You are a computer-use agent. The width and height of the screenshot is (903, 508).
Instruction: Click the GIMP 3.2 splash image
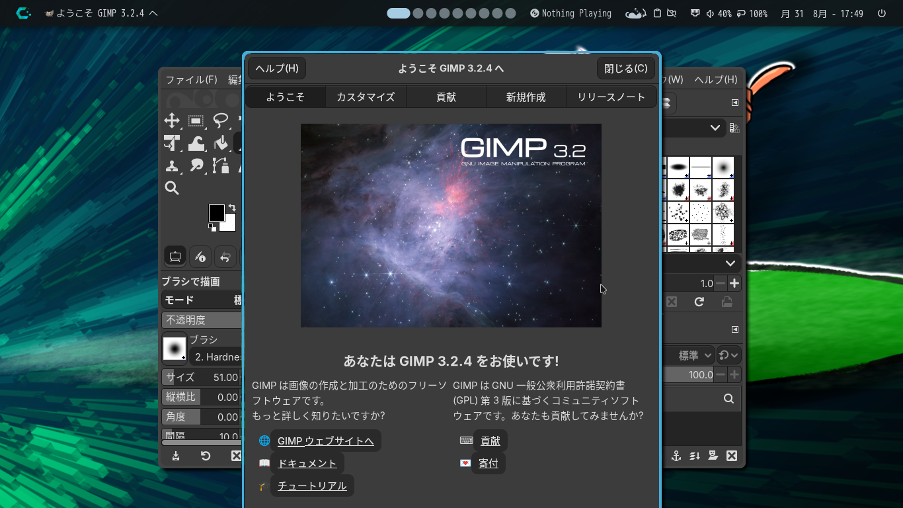451,226
